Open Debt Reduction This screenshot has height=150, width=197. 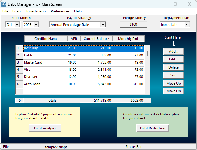[153, 128]
